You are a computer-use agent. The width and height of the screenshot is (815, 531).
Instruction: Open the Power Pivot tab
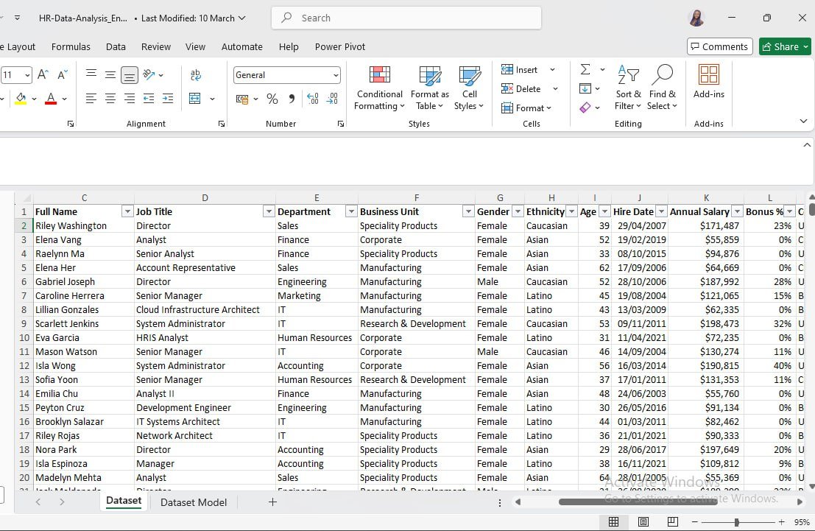[x=340, y=47]
